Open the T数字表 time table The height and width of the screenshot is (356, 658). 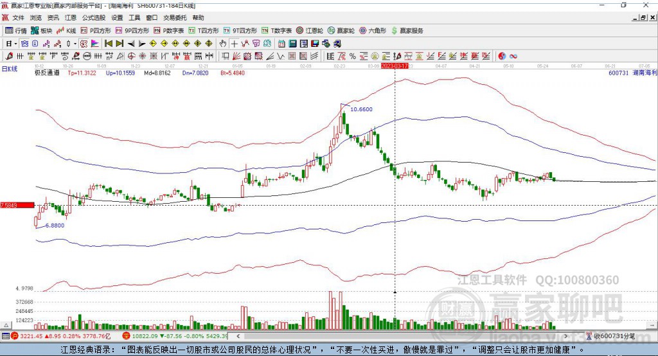(x=276, y=31)
